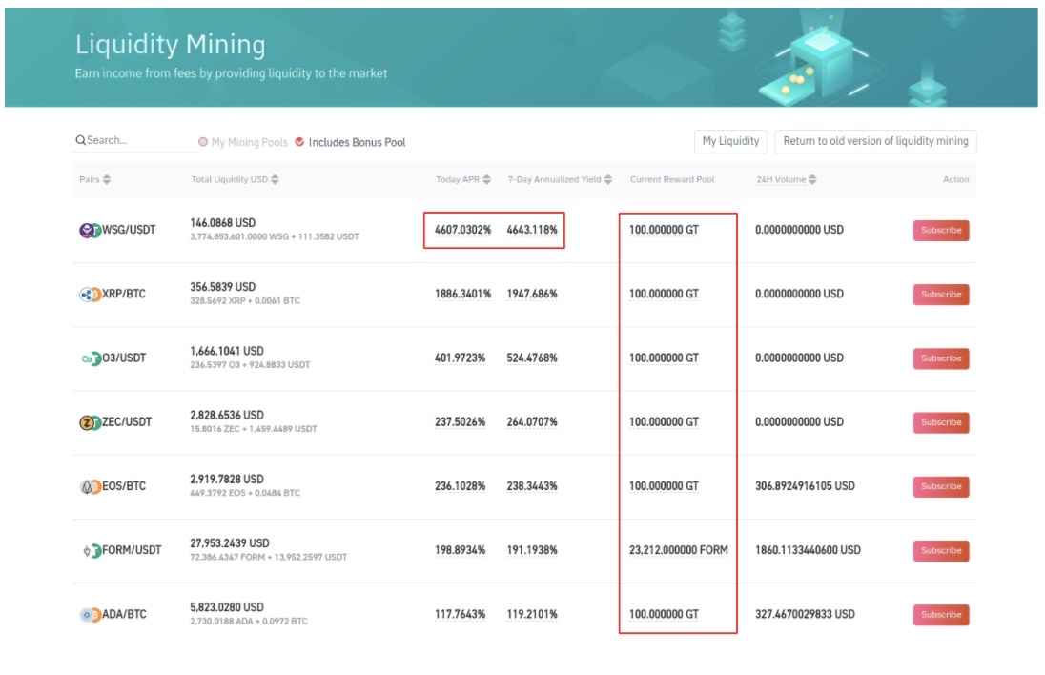
Task: Sort by Today APR column arrows
Action: point(487,180)
